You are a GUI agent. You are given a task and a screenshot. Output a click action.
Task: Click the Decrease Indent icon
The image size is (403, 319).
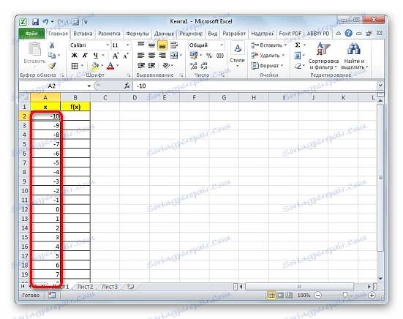pos(141,66)
